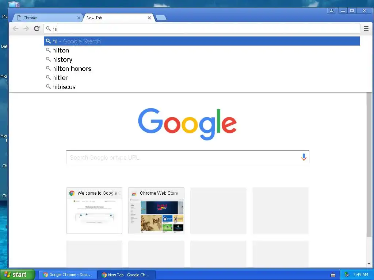
Task: Close the Chrome tab
Action: pos(79,18)
